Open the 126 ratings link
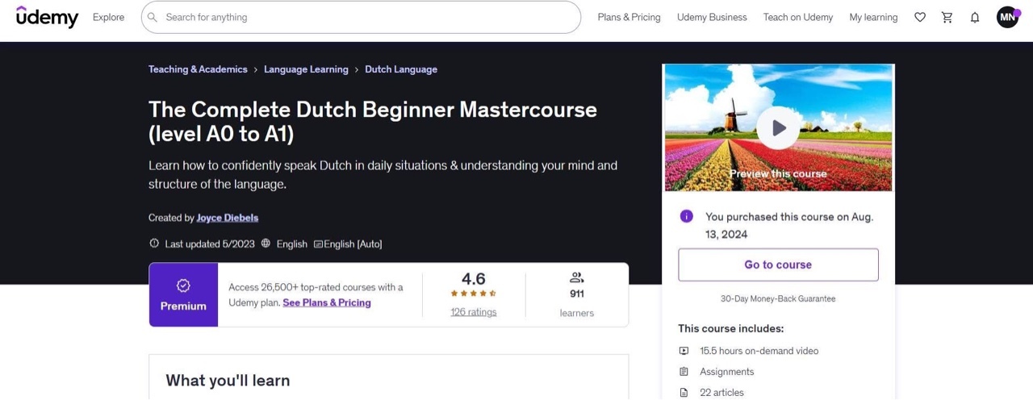 (474, 312)
